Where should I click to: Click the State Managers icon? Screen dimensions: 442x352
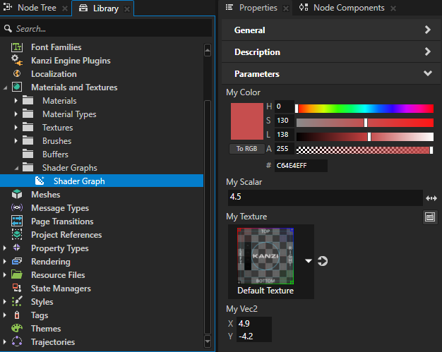pos(17,288)
